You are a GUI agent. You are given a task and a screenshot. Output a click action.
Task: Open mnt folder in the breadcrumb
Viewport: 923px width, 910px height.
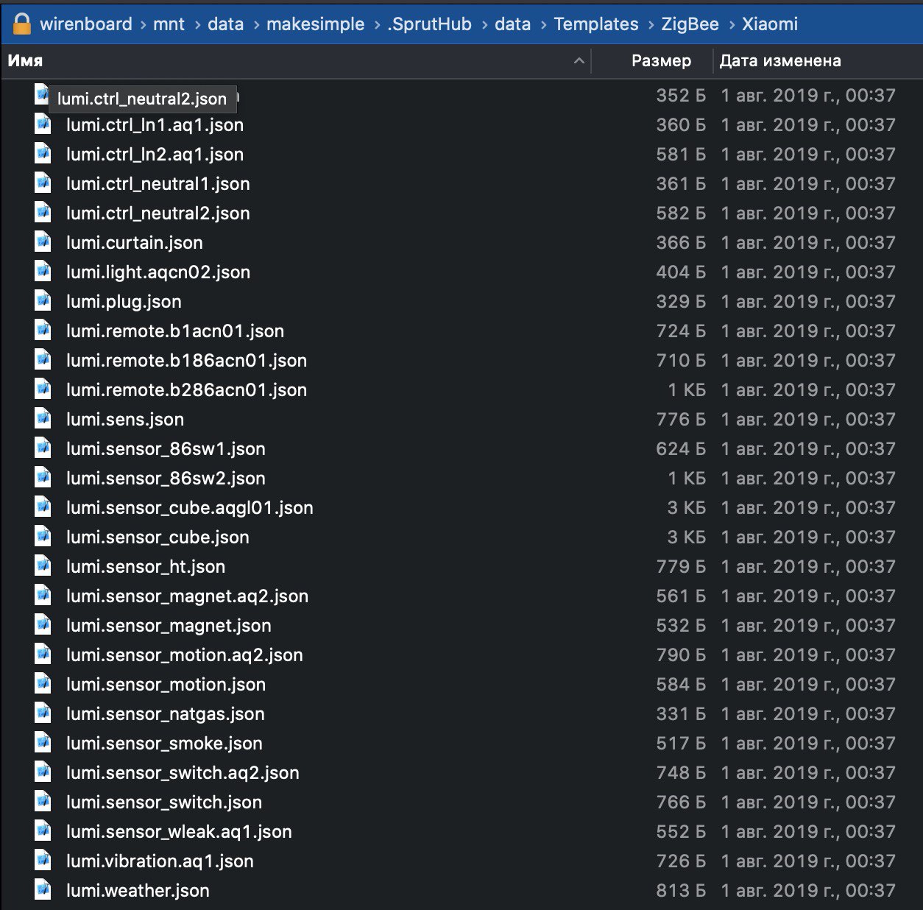point(169,24)
